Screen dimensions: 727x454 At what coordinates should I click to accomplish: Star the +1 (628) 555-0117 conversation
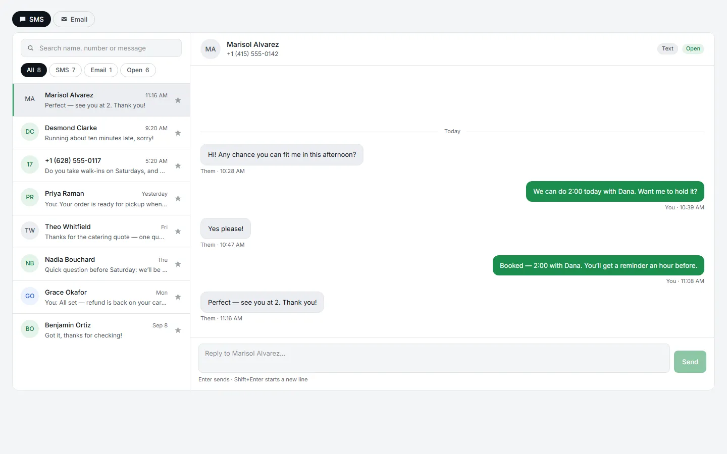click(x=178, y=165)
